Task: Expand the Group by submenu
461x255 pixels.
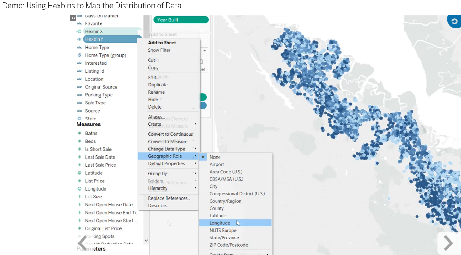Action: [168, 173]
